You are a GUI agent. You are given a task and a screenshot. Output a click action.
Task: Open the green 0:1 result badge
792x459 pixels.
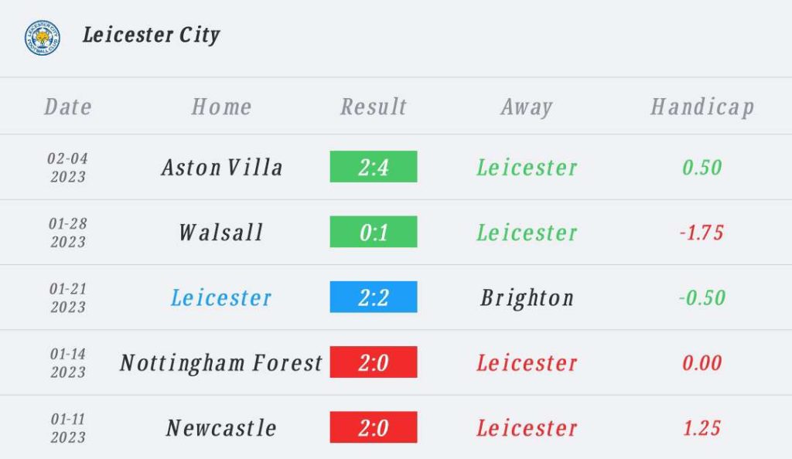click(x=374, y=232)
